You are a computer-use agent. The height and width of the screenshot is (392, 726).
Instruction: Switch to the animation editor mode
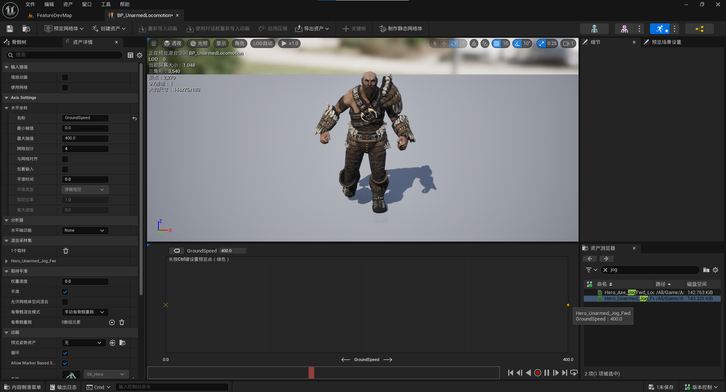coord(660,29)
